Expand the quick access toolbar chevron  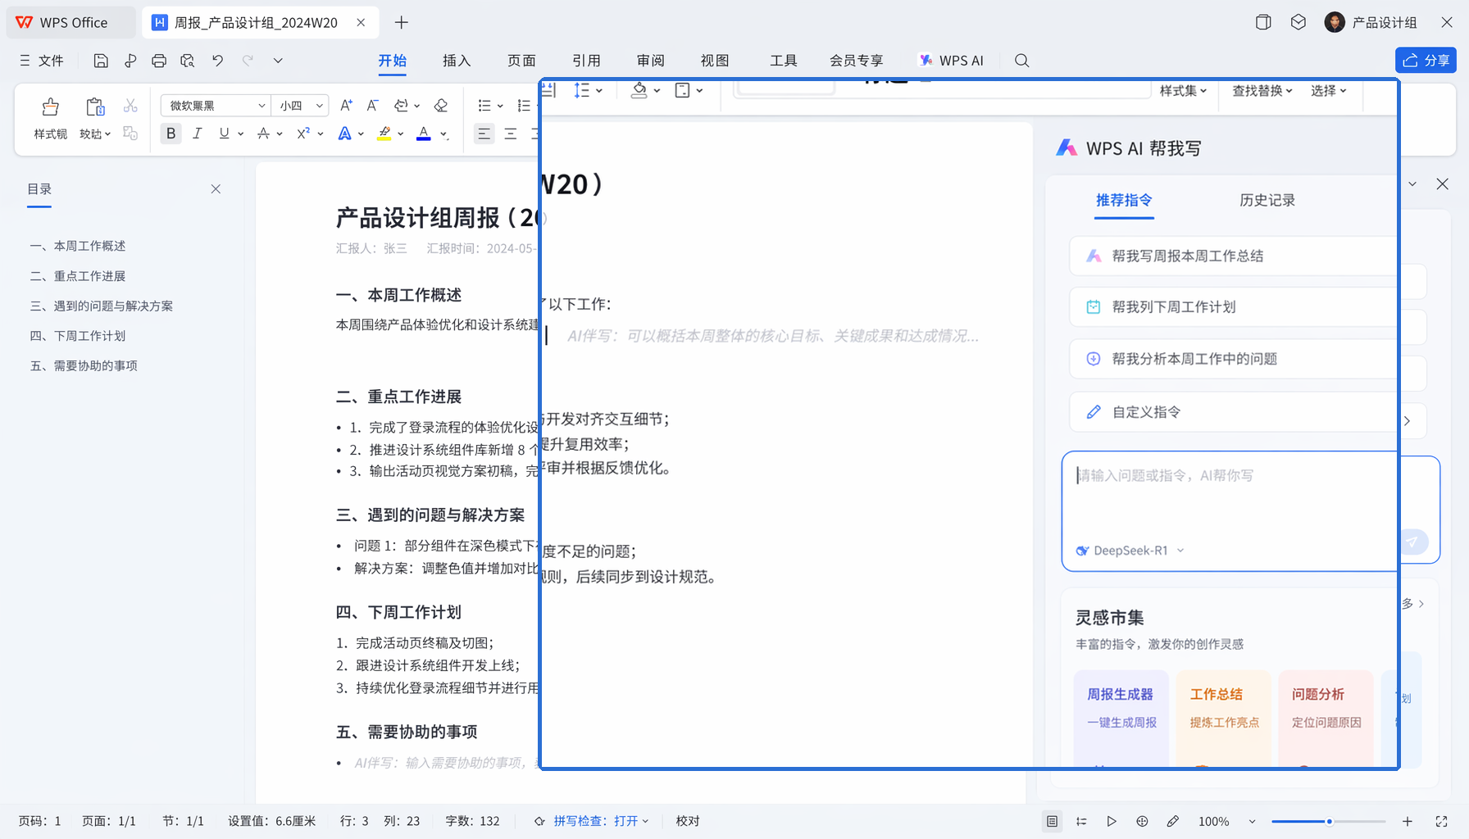click(x=278, y=61)
